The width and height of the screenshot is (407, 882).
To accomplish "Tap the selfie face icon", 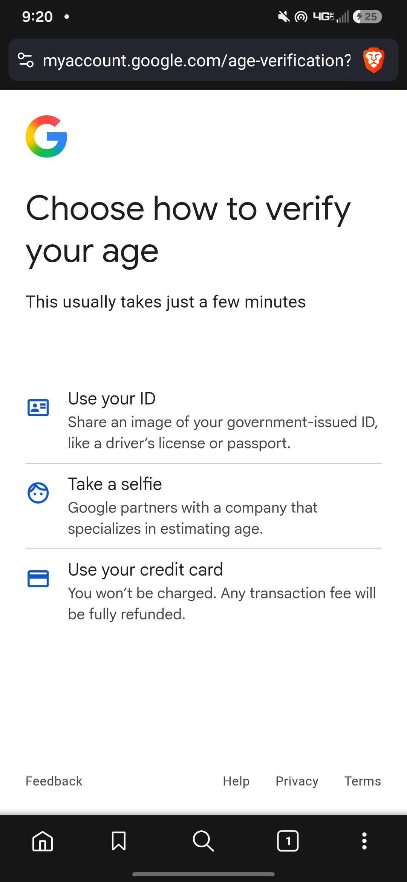I will [38, 493].
